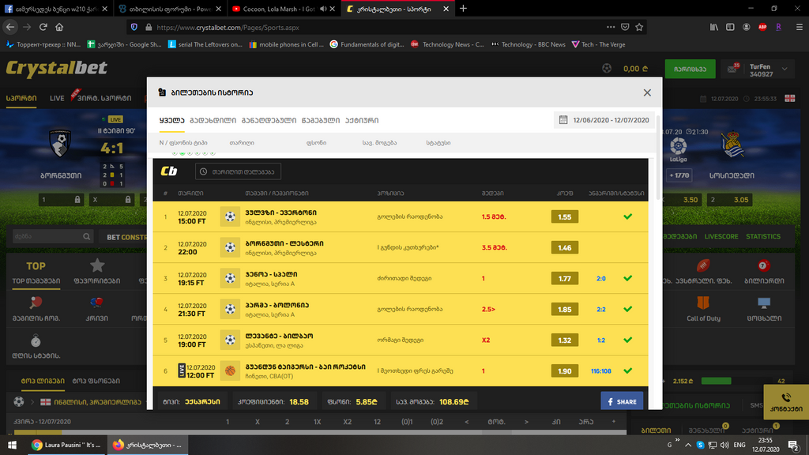
Task: Open the phone contact button
Action: [786, 401]
